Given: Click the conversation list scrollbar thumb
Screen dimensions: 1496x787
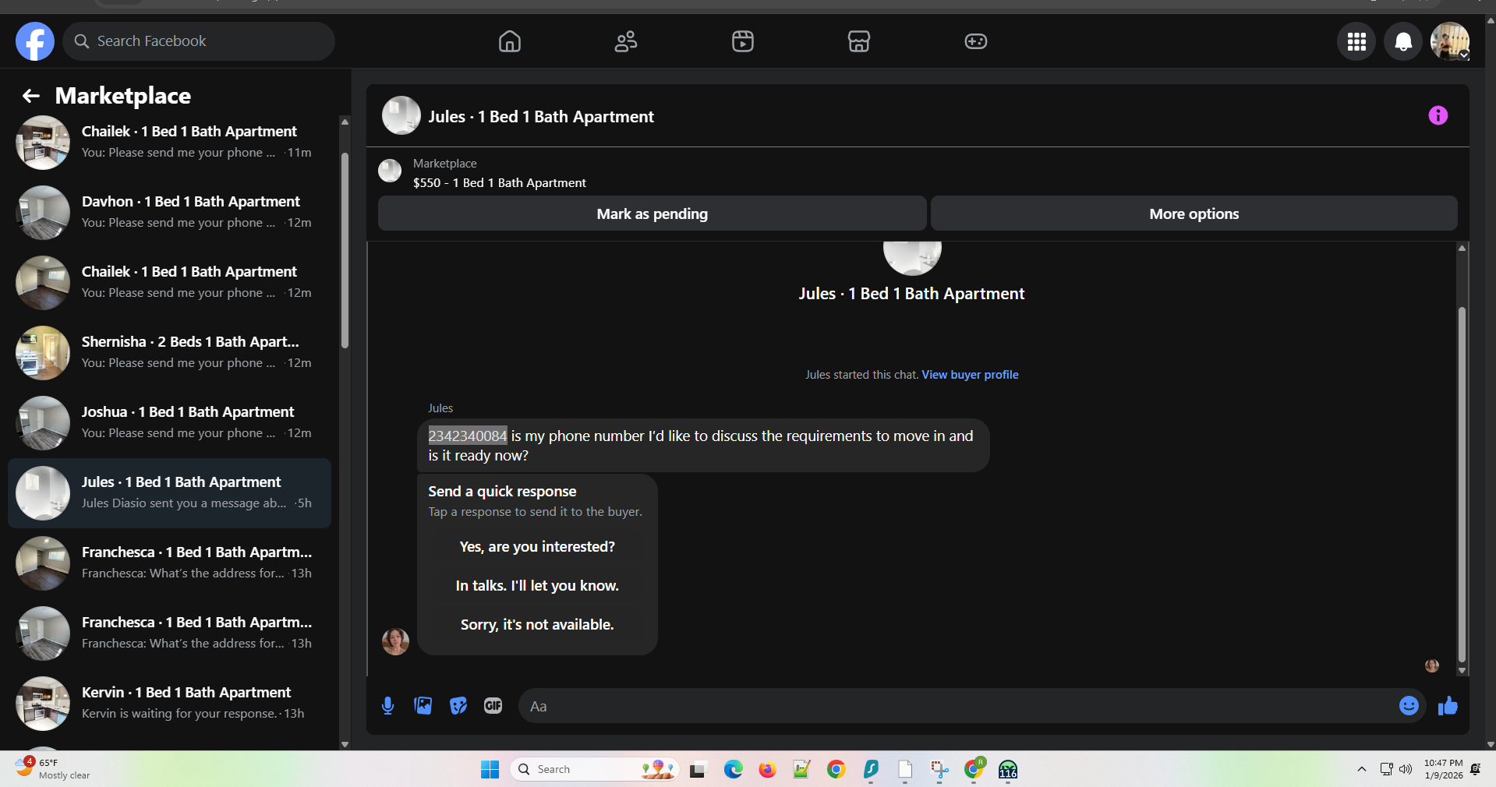Looking at the screenshot, I should pos(345,249).
